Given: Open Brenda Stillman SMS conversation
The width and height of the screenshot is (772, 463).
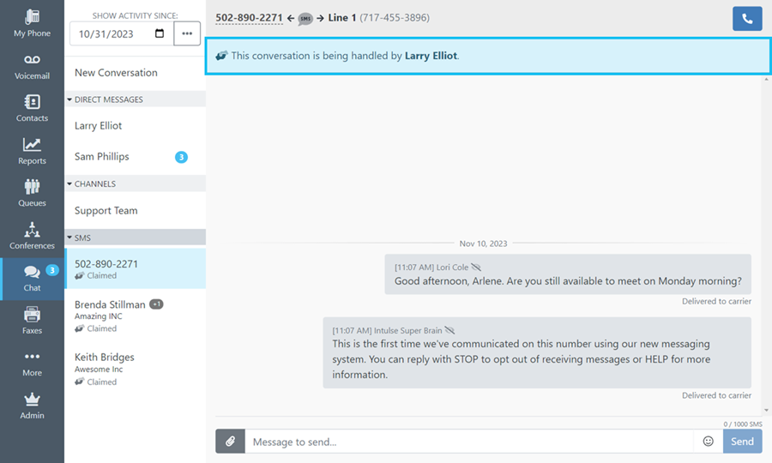Looking at the screenshot, I should (136, 316).
